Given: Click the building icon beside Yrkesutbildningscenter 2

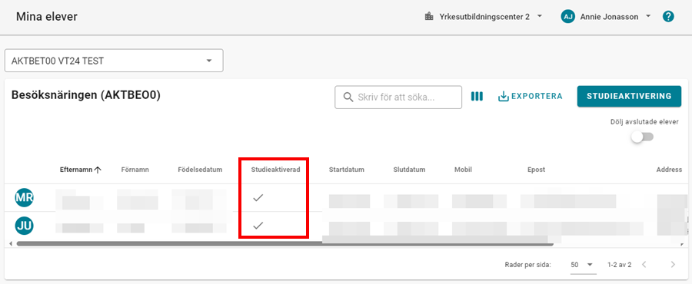Looking at the screenshot, I should click(428, 17).
